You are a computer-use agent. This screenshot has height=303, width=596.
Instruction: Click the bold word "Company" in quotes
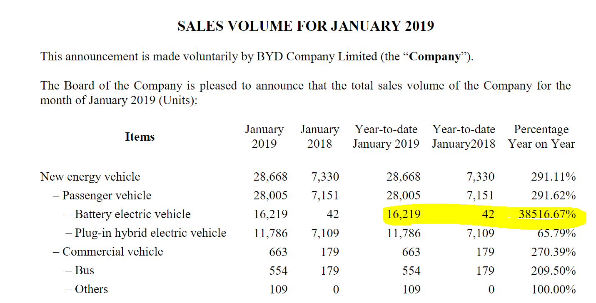click(435, 57)
